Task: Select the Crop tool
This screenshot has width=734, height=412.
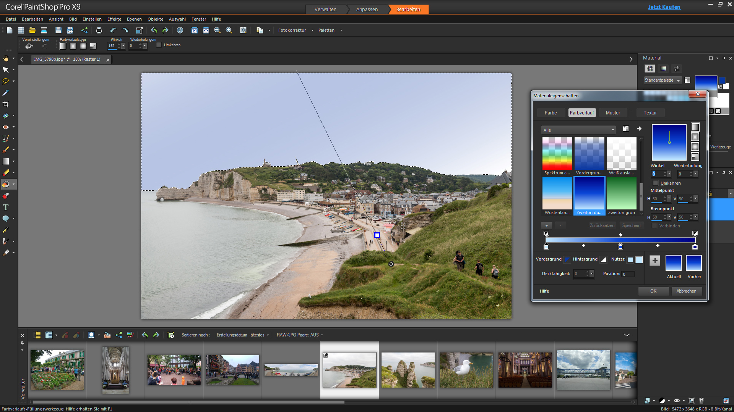Action: (x=6, y=104)
